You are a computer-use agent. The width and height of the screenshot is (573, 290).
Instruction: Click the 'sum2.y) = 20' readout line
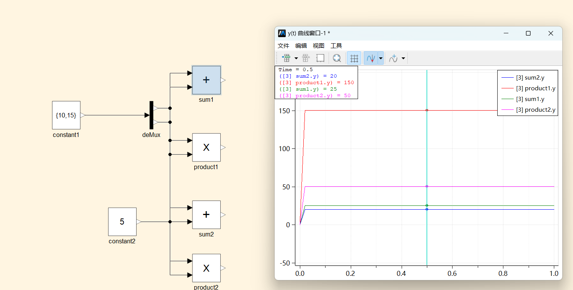pos(308,76)
